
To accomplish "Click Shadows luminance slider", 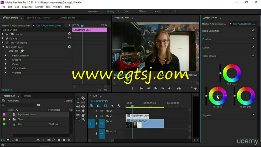I will (x=206, y=96).
